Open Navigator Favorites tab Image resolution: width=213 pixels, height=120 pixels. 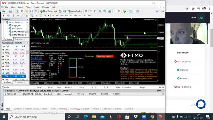click(19, 39)
